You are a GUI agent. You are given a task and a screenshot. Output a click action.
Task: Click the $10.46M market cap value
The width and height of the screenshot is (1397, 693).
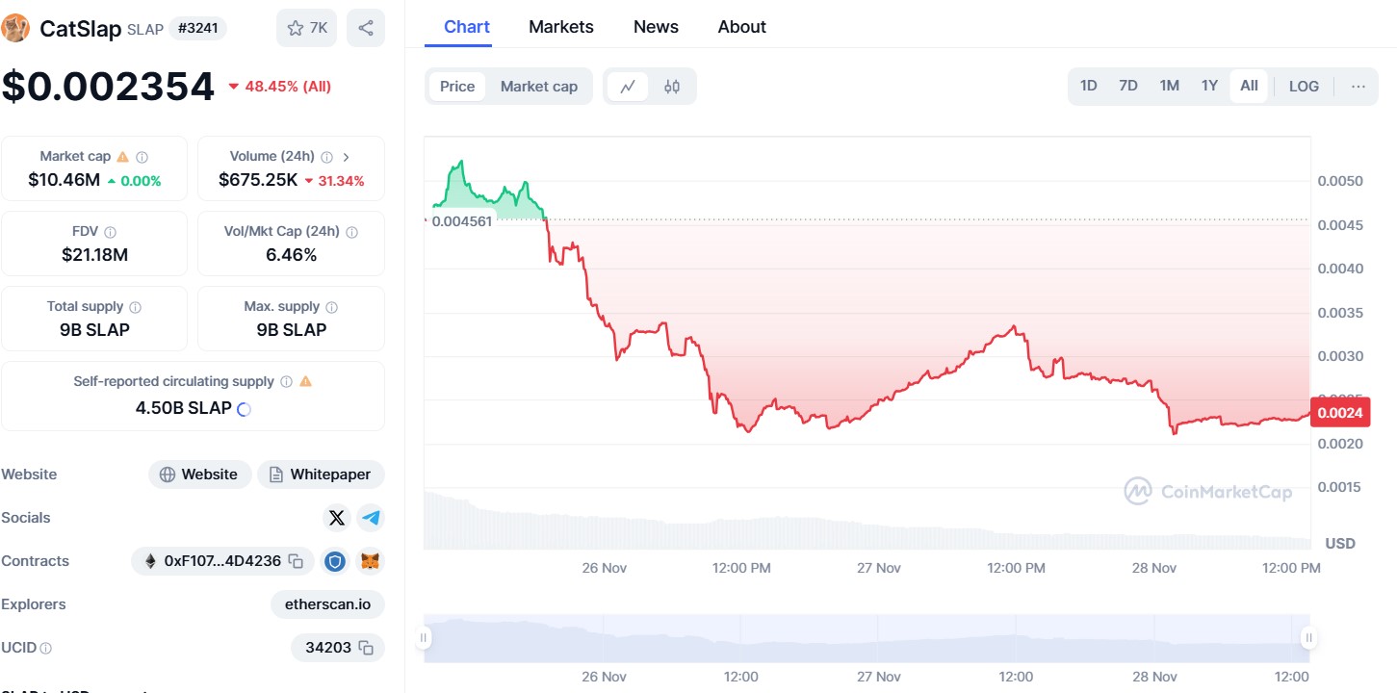64,180
